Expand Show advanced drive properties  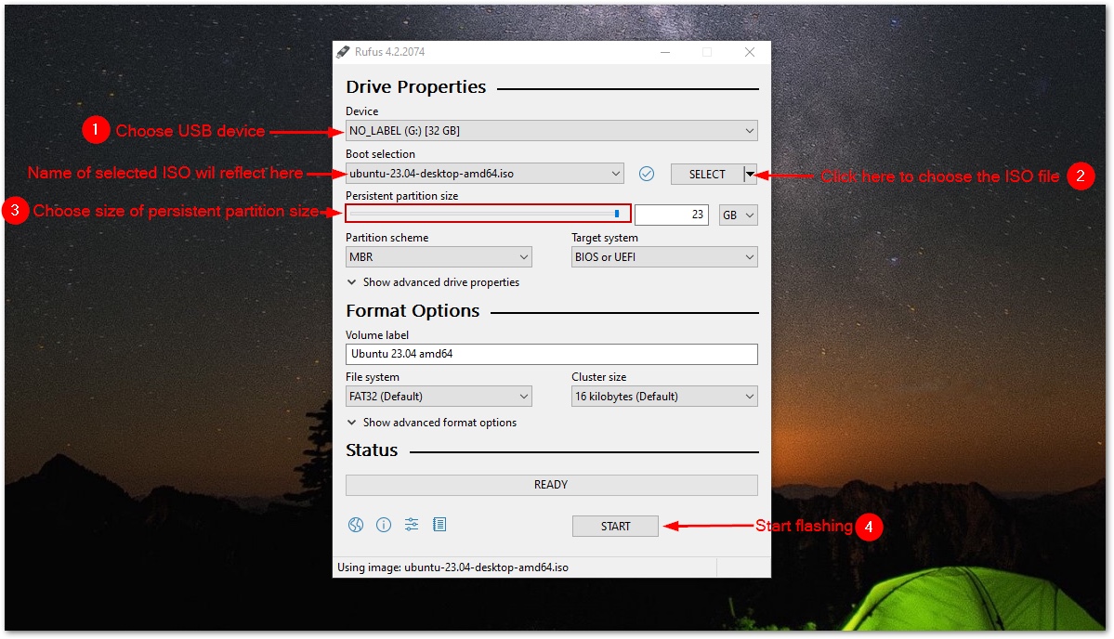point(433,282)
